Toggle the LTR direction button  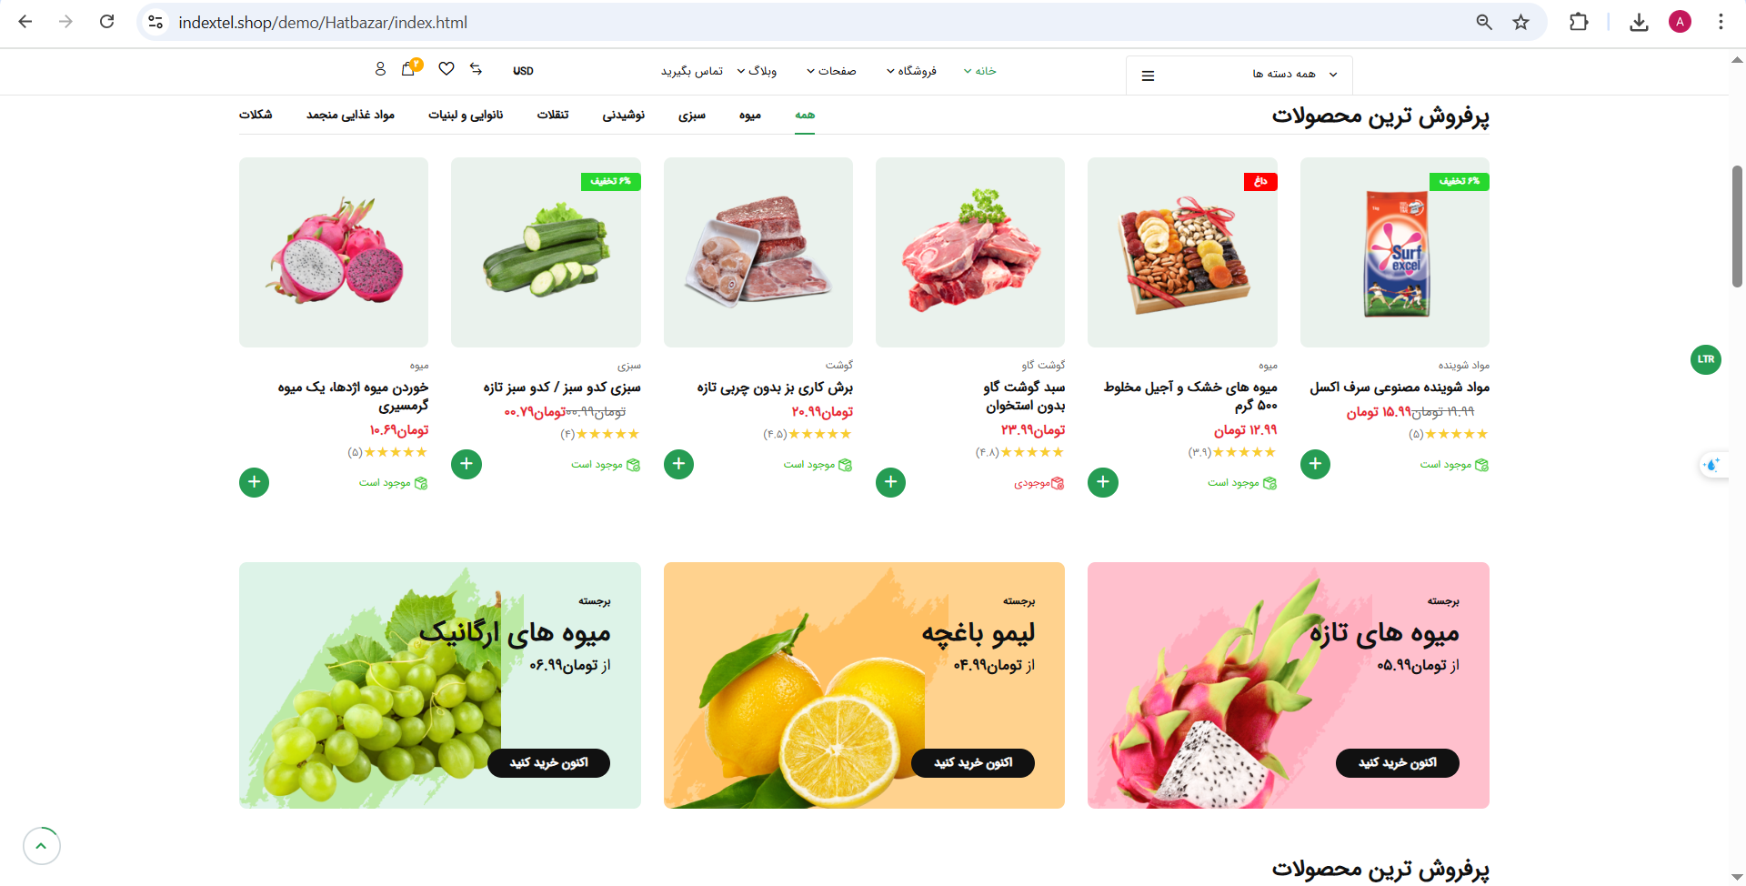[x=1706, y=359]
